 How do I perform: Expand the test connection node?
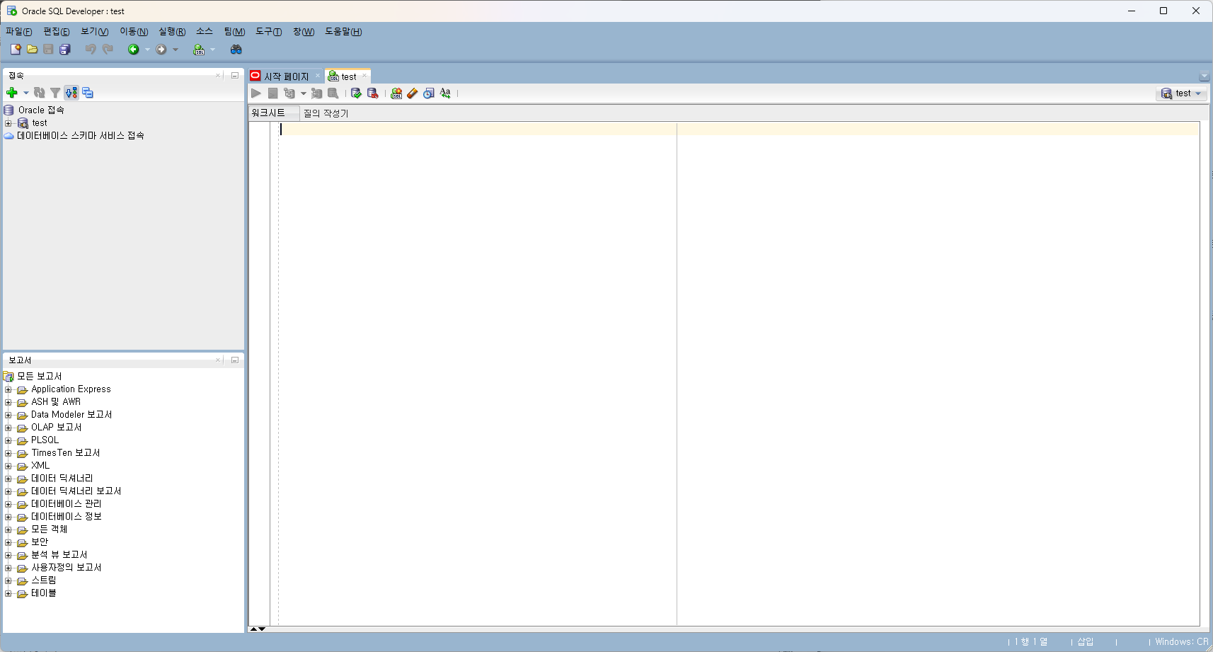(x=8, y=123)
